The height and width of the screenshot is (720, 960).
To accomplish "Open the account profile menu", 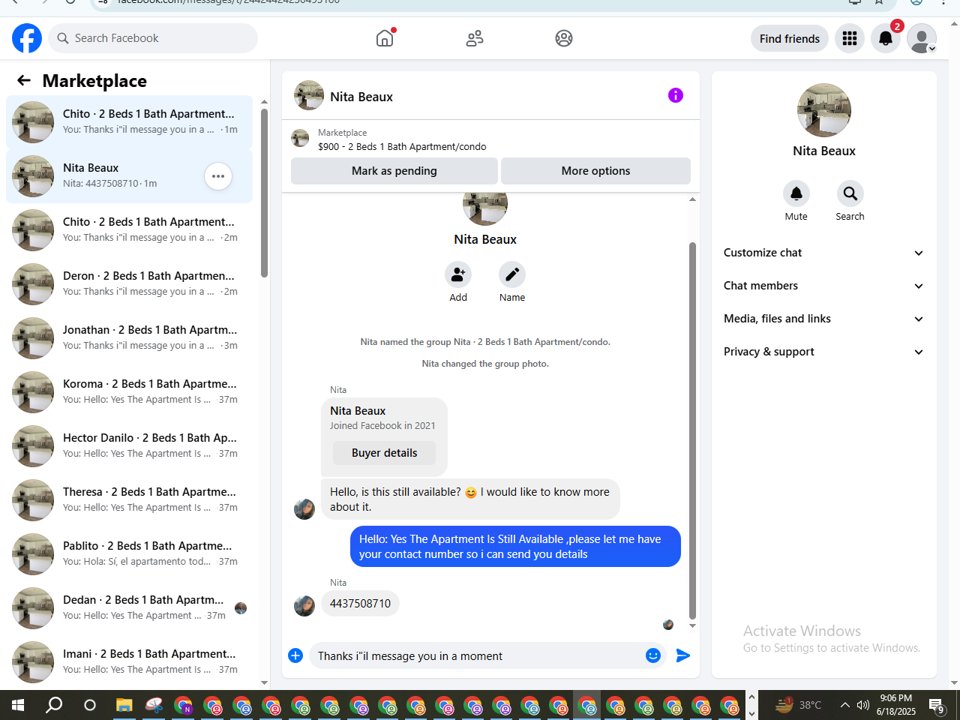I will [922, 38].
